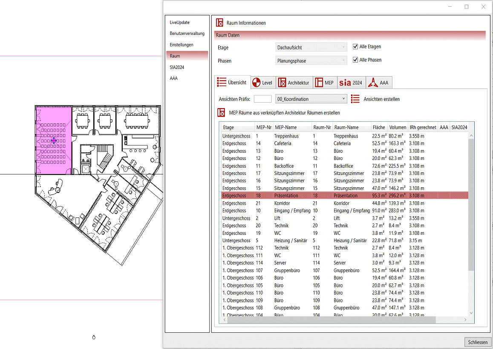Click the MEP Räume erstellen icon
This screenshot has height=349, width=493.
click(x=221, y=113)
